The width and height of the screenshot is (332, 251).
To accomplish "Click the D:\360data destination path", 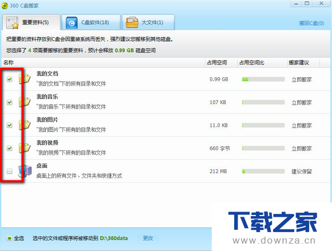I will tap(114, 238).
